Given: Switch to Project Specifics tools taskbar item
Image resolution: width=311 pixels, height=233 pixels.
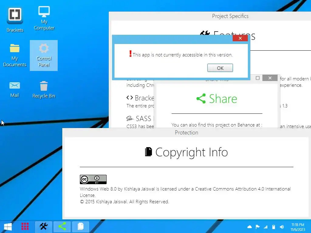Looking at the screenshot, I should point(44,226).
